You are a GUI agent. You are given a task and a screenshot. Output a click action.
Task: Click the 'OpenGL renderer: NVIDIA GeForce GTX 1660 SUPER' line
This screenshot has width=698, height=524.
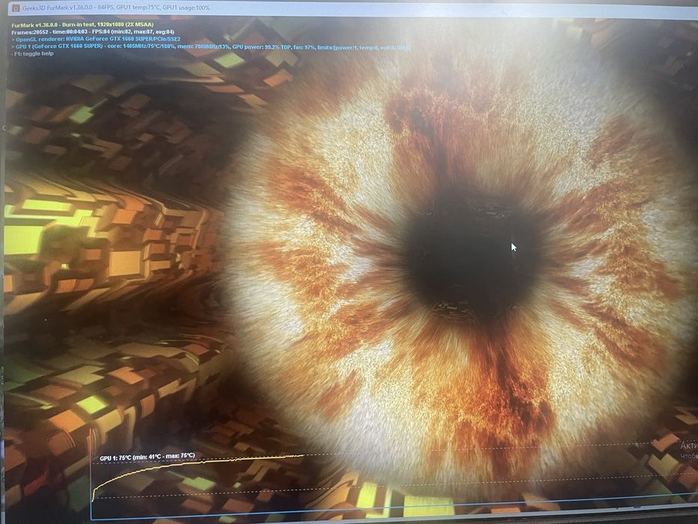click(96, 39)
